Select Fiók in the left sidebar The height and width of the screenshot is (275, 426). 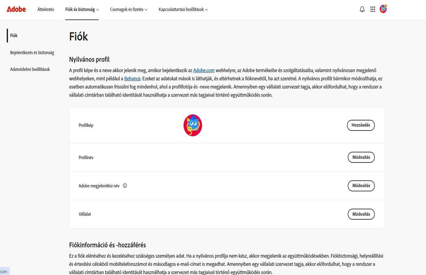14,35
